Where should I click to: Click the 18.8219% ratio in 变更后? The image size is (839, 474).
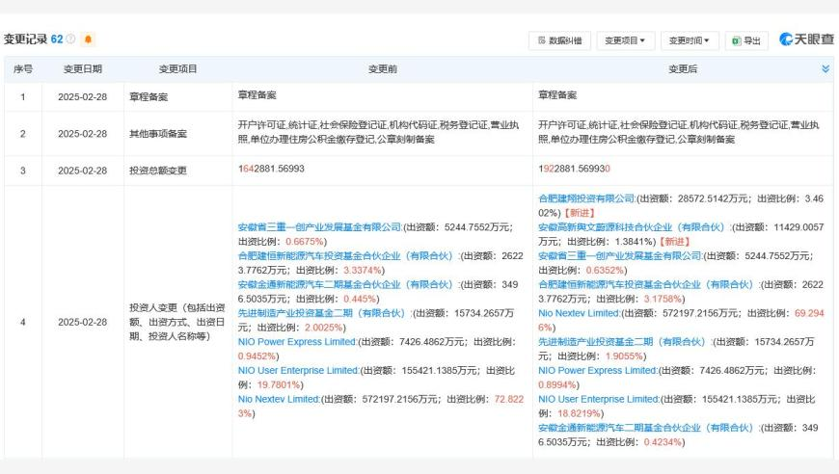click(x=579, y=413)
